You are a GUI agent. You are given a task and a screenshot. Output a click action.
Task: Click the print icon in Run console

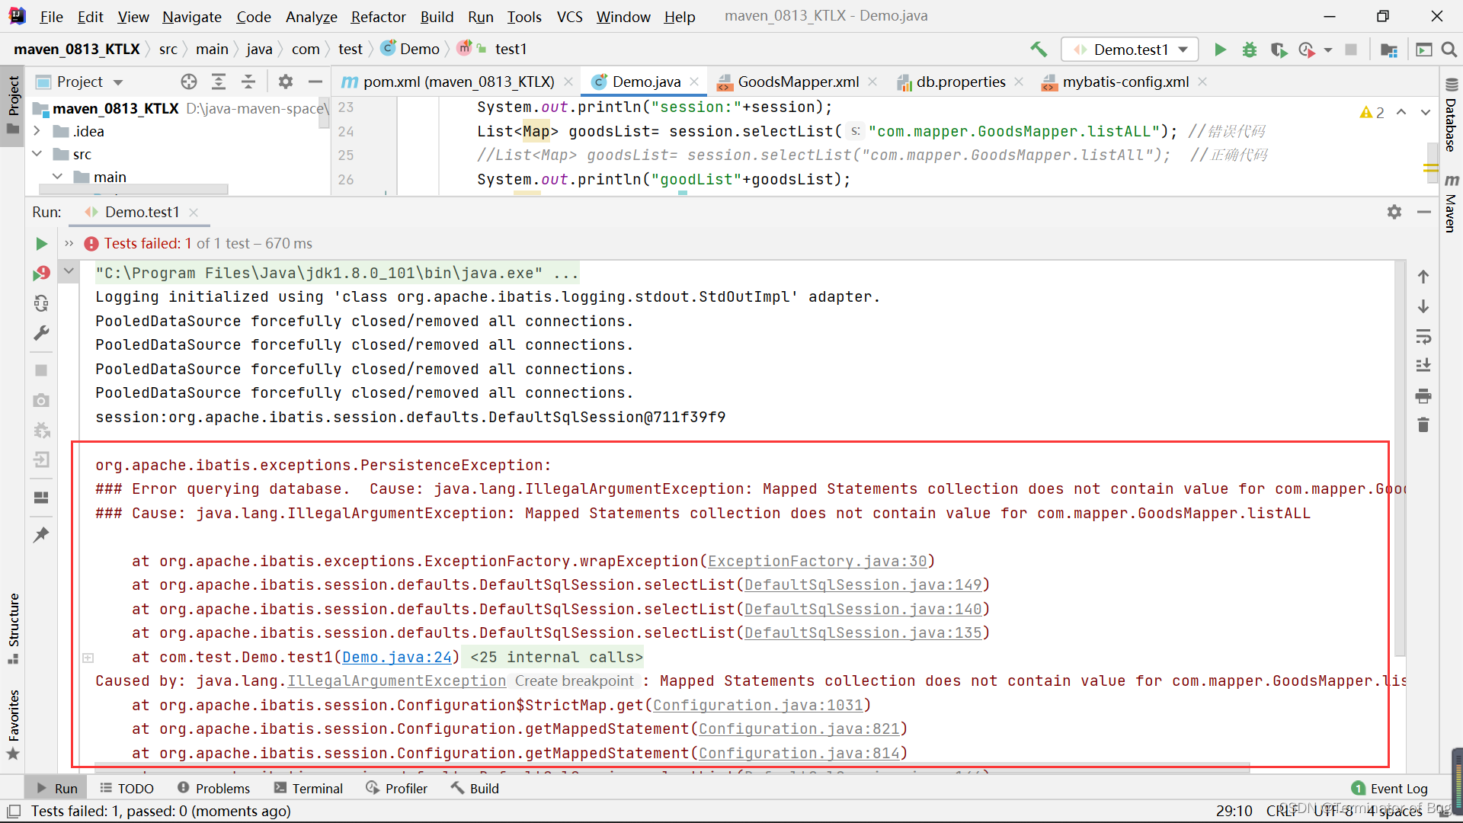[x=1423, y=396]
